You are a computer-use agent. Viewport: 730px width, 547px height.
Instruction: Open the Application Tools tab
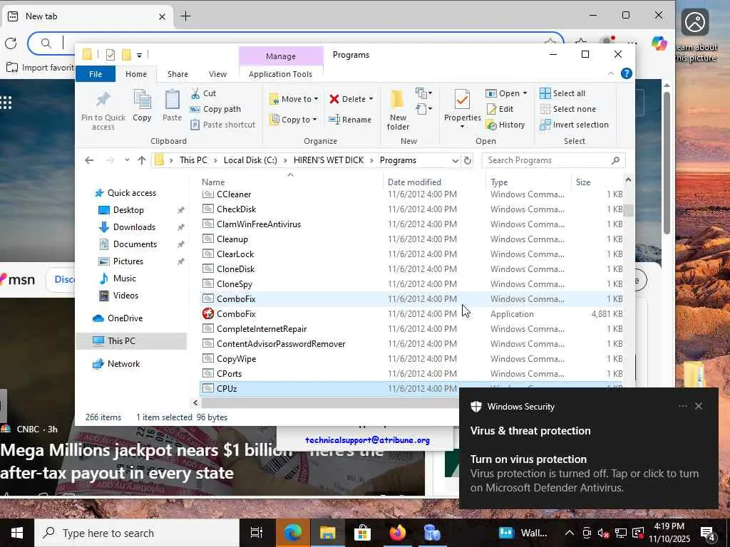[x=280, y=74]
